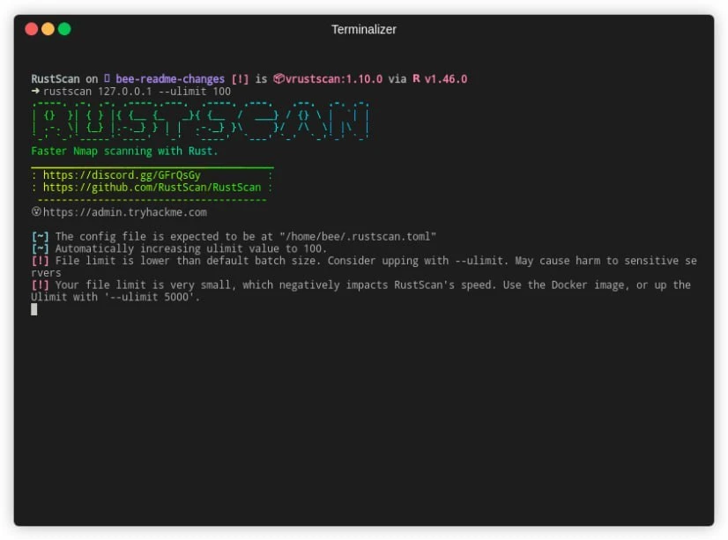Image resolution: width=728 pixels, height=540 pixels.
Task: Click the yellow minimize window button
Action: [x=48, y=29]
